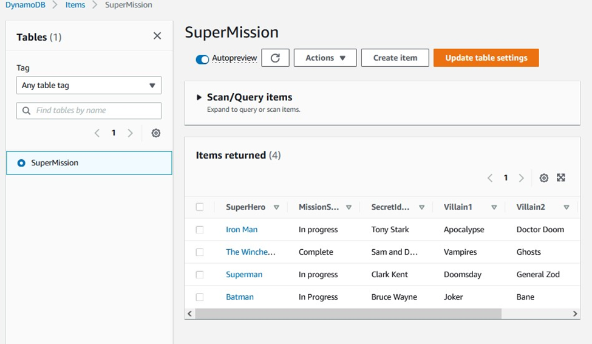Sort by MissionS... column arrow
The width and height of the screenshot is (592, 344).
pyautogui.click(x=349, y=207)
